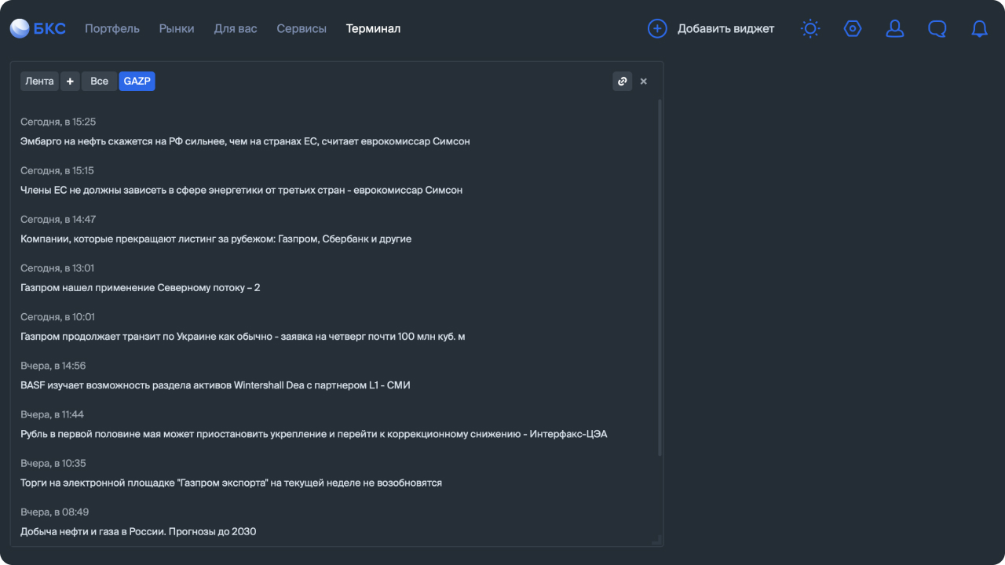Open Газпром продолжает транзит по Украине headline
1005x565 pixels.
[x=243, y=337]
